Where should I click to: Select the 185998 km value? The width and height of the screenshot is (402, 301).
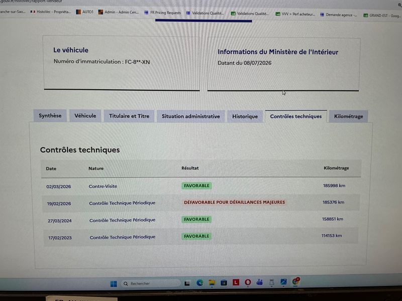coord(334,186)
